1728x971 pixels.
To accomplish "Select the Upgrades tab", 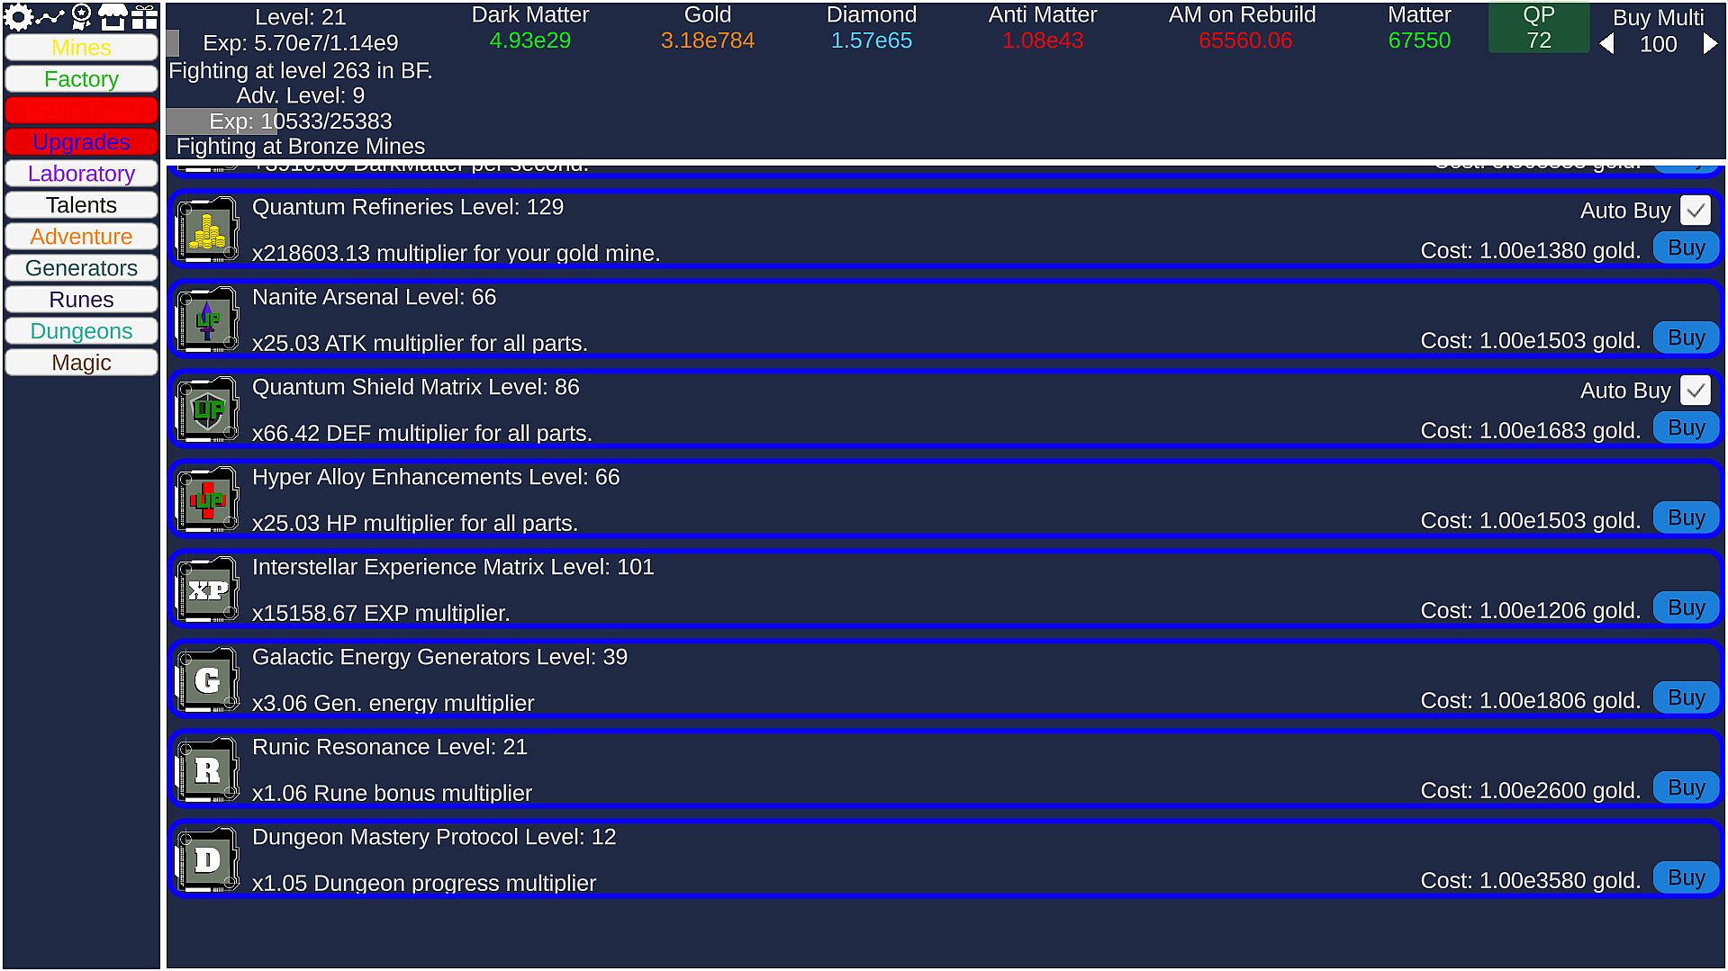I will (81, 142).
